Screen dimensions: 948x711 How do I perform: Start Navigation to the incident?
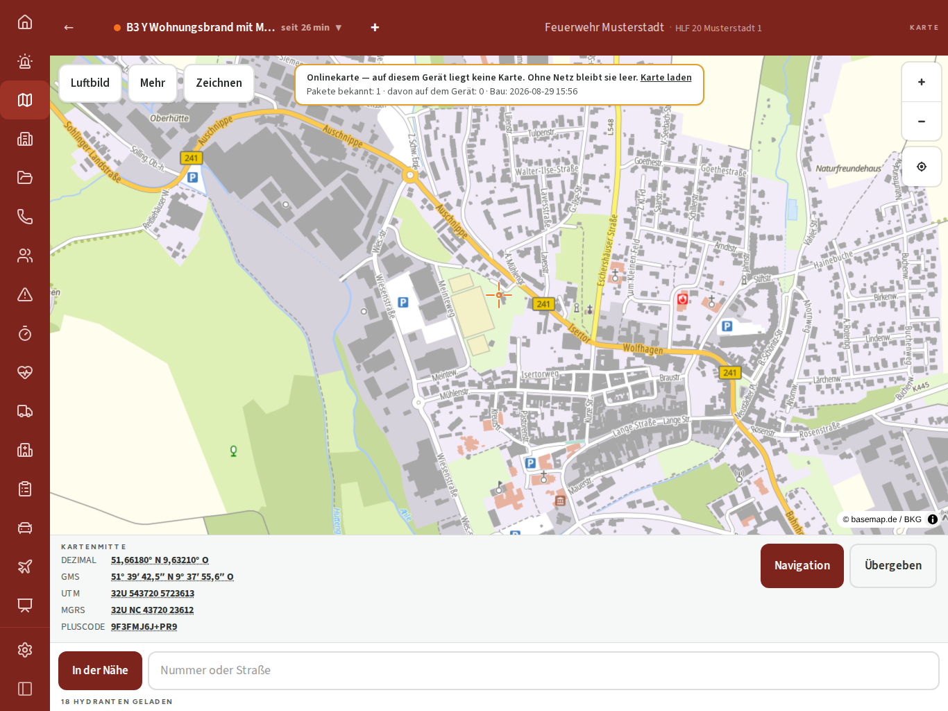point(802,566)
